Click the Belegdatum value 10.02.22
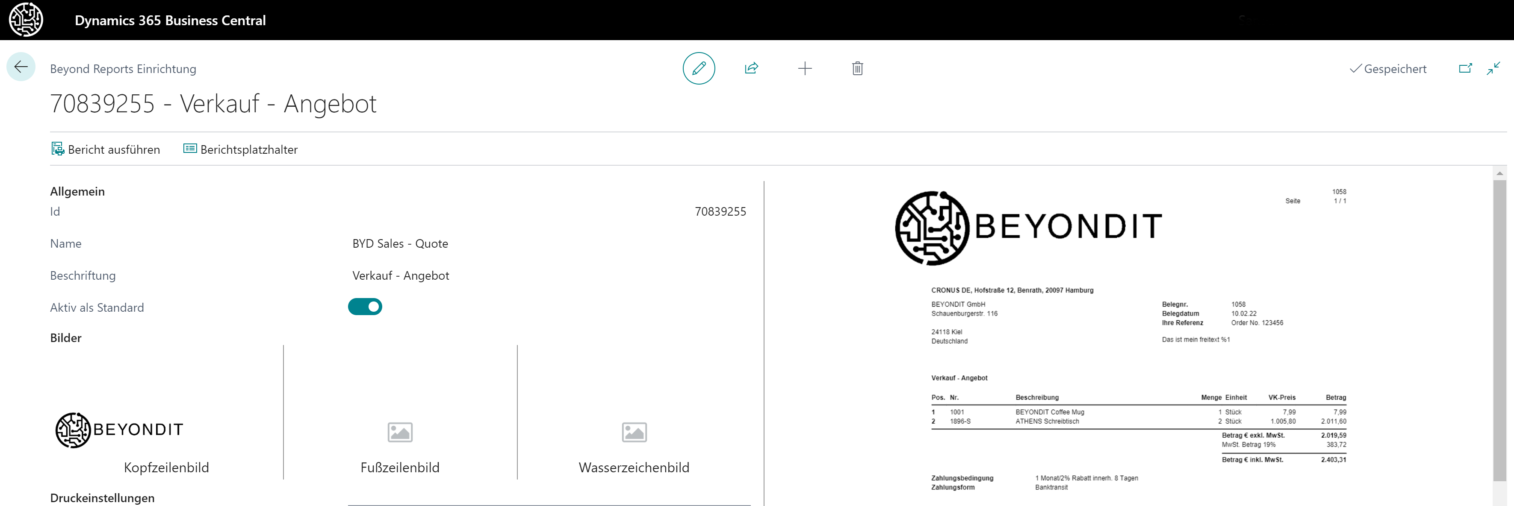 (1244, 314)
